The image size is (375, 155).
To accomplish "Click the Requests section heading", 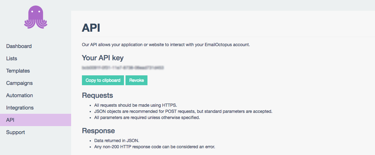I will coord(97,95).
